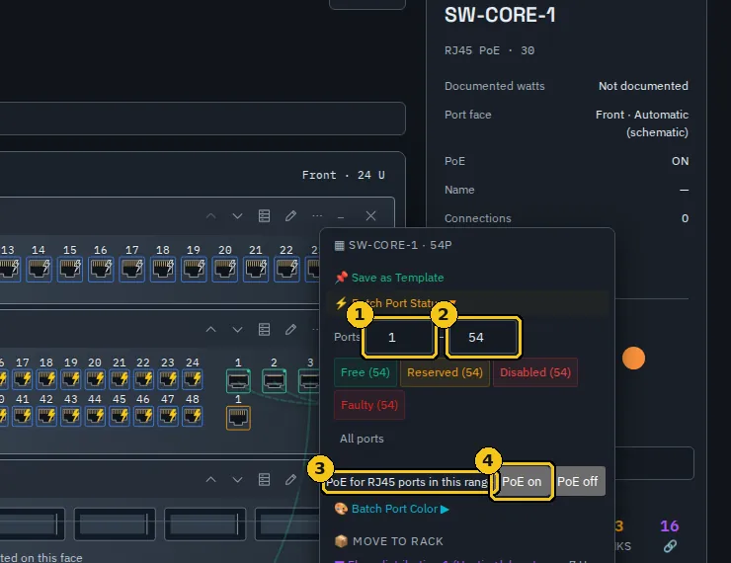This screenshot has height=563, width=731.
Task: Open port table icon above blank slots
Action: point(265,480)
